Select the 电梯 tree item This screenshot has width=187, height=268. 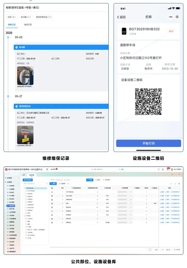coord(29,213)
